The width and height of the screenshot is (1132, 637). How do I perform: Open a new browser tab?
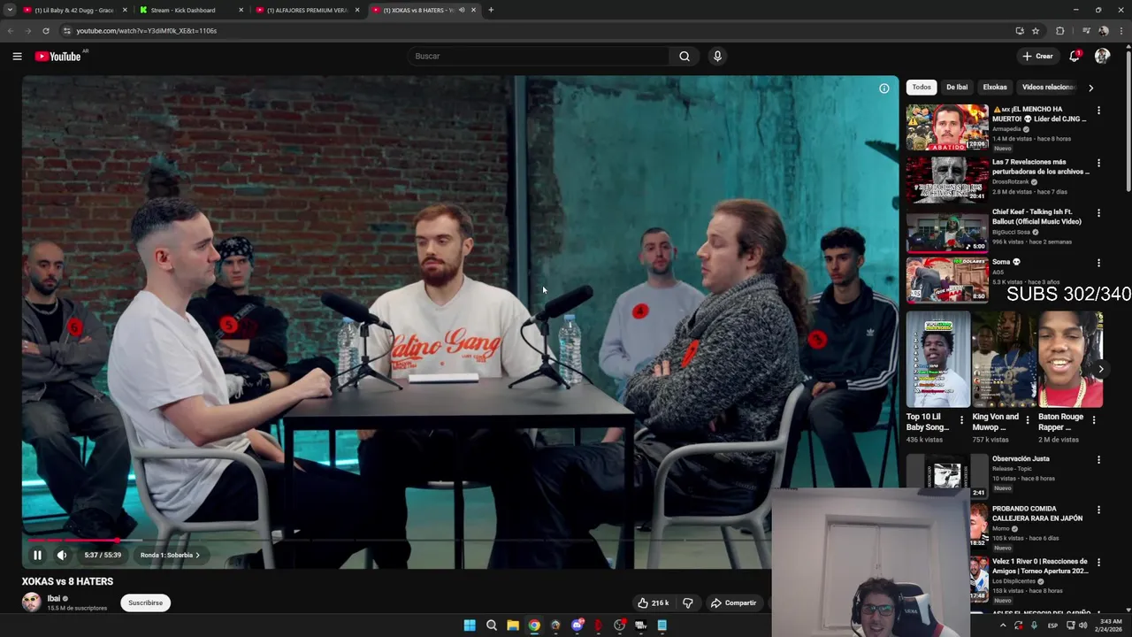click(x=491, y=10)
